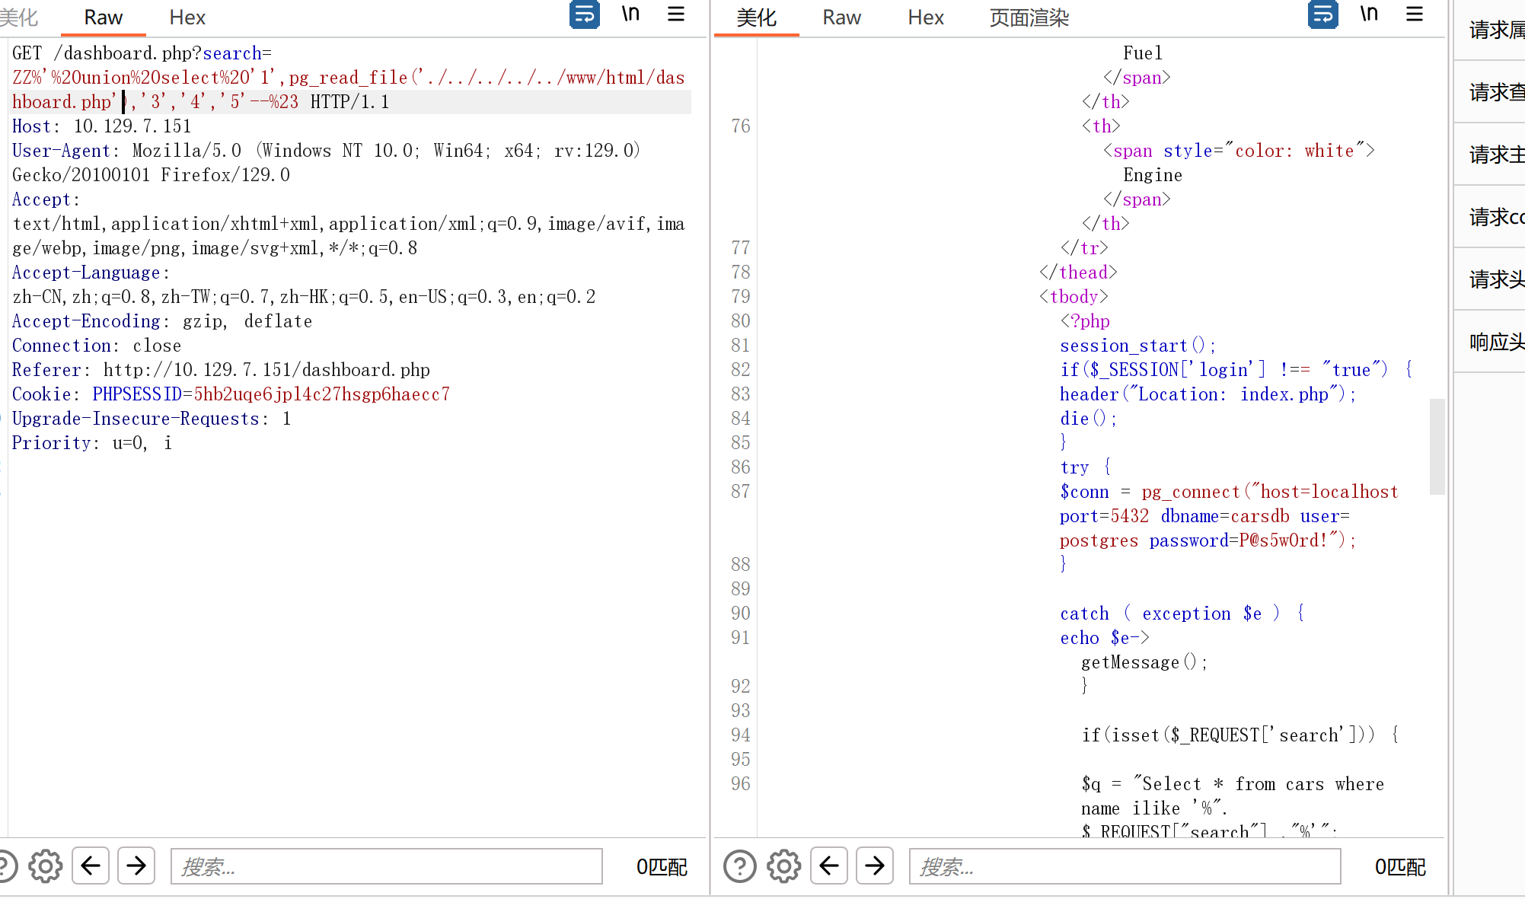Expand 请求属 section in inspector sidebar
The width and height of the screenshot is (1525, 899).
(x=1490, y=30)
